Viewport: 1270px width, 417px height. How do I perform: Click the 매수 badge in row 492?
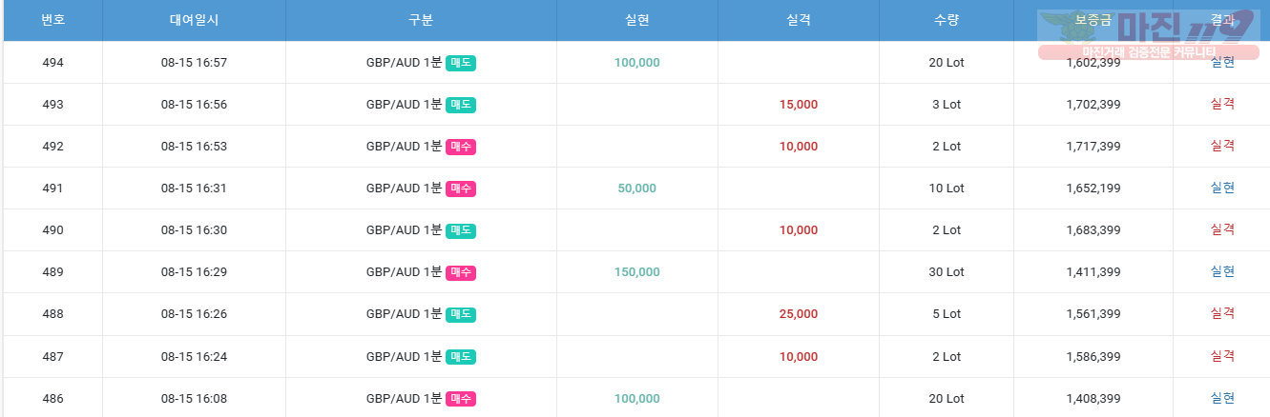(461, 147)
